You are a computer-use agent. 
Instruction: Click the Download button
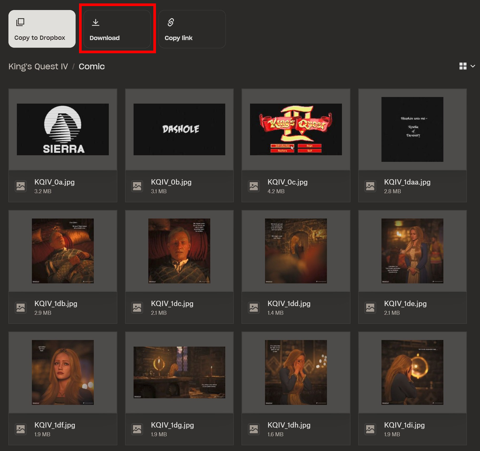point(117,29)
